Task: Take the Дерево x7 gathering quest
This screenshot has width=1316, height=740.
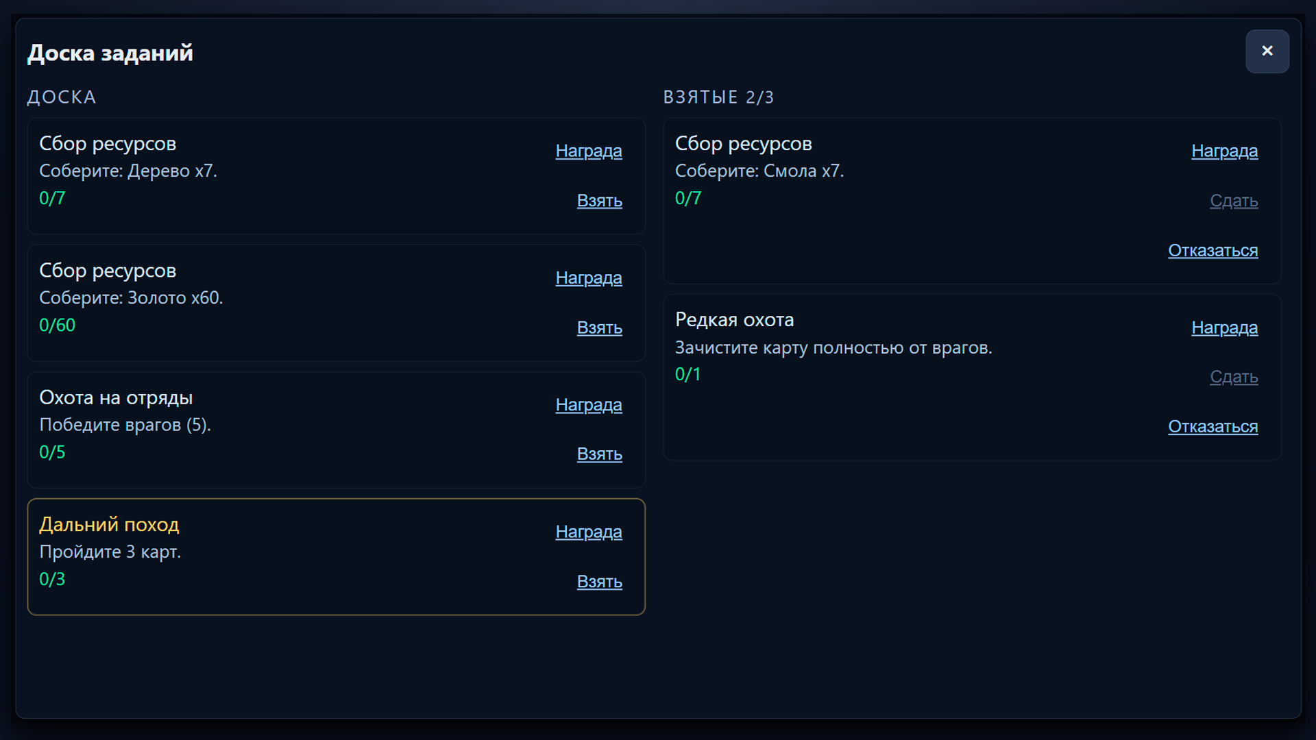Action: click(599, 201)
